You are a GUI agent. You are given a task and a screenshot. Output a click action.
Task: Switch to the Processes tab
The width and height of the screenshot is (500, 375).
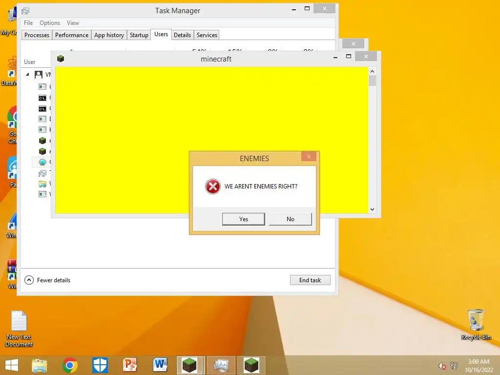point(37,35)
